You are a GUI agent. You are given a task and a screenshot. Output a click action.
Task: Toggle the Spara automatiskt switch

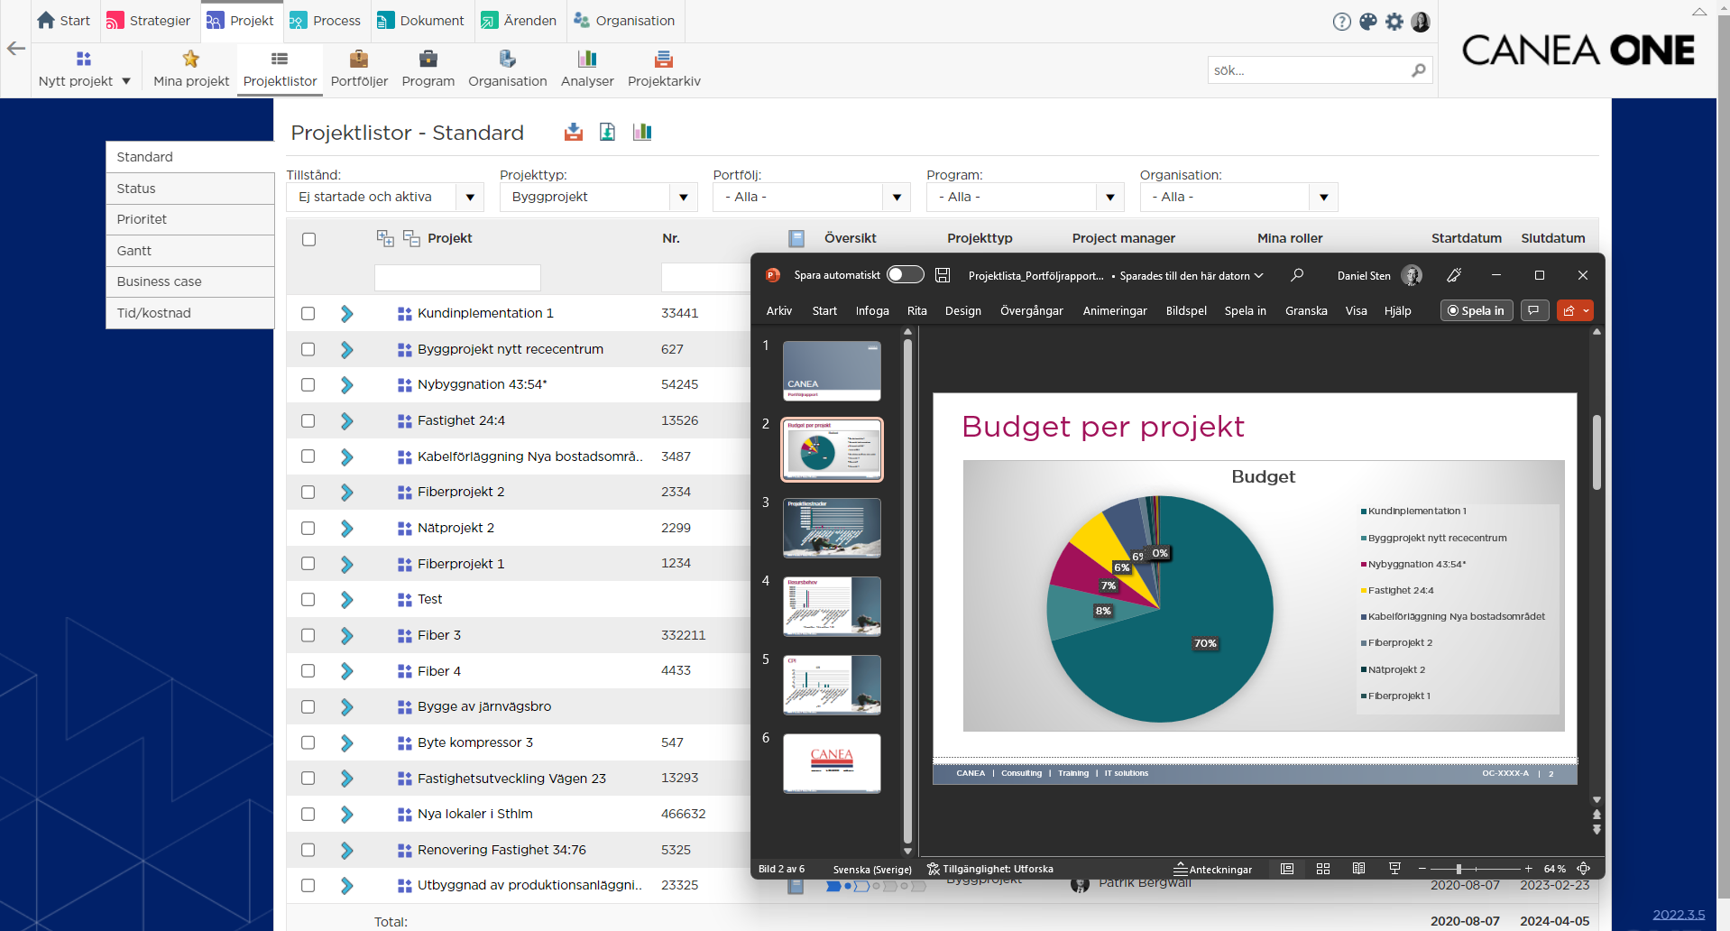pos(906,275)
